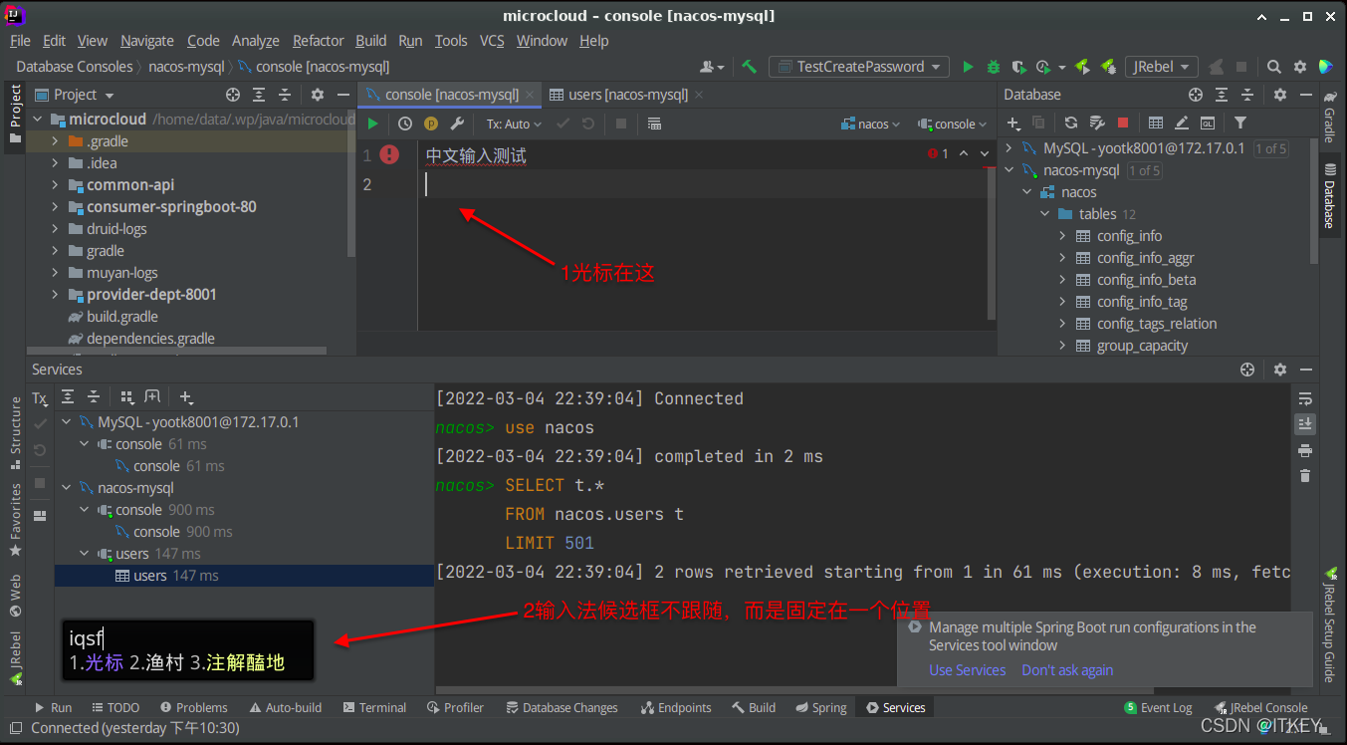Run TestCreatePassword with the green Run button

[x=968, y=67]
